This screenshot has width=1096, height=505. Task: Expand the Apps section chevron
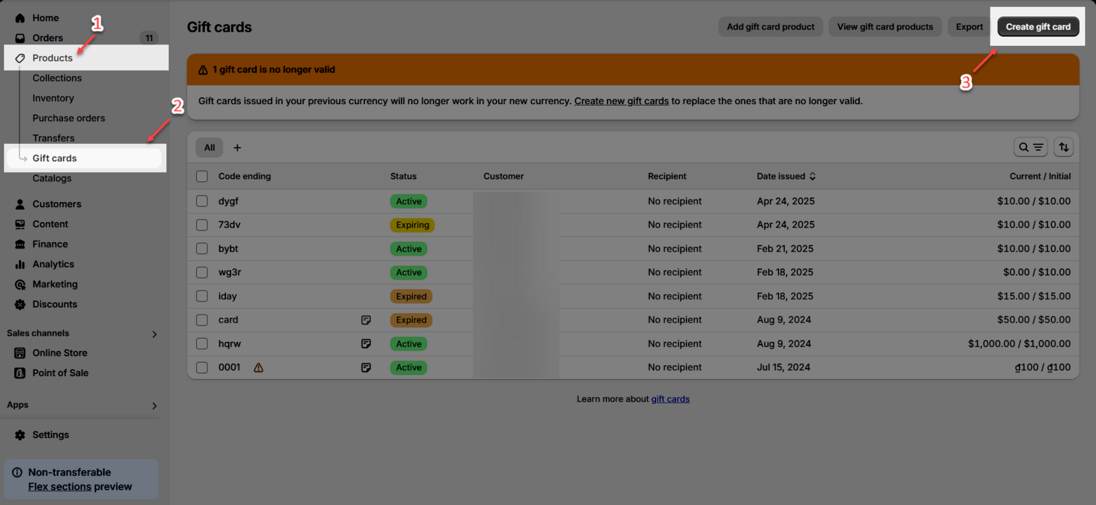(x=154, y=406)
